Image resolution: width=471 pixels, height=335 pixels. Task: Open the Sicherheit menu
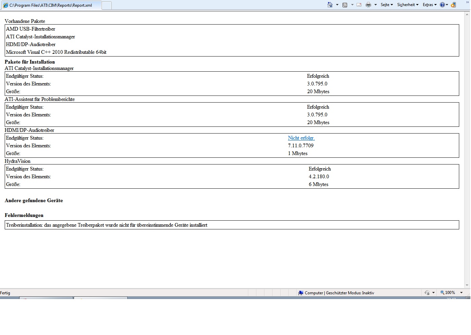click(408, 5)
